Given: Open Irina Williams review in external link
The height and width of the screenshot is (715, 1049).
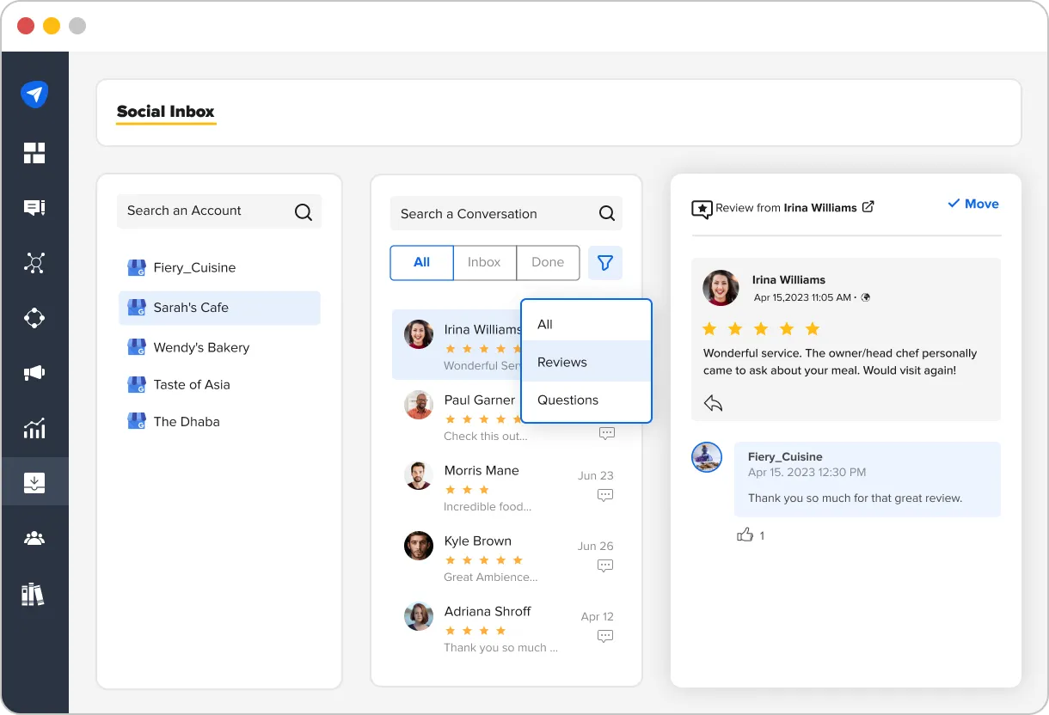Looking at the screenshot, I should (x=868, y=206).
